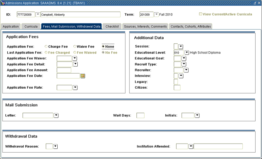Expand the Application Fee Rate dropdown
Viewport: 262px width, 159px height.
(75, 88)
